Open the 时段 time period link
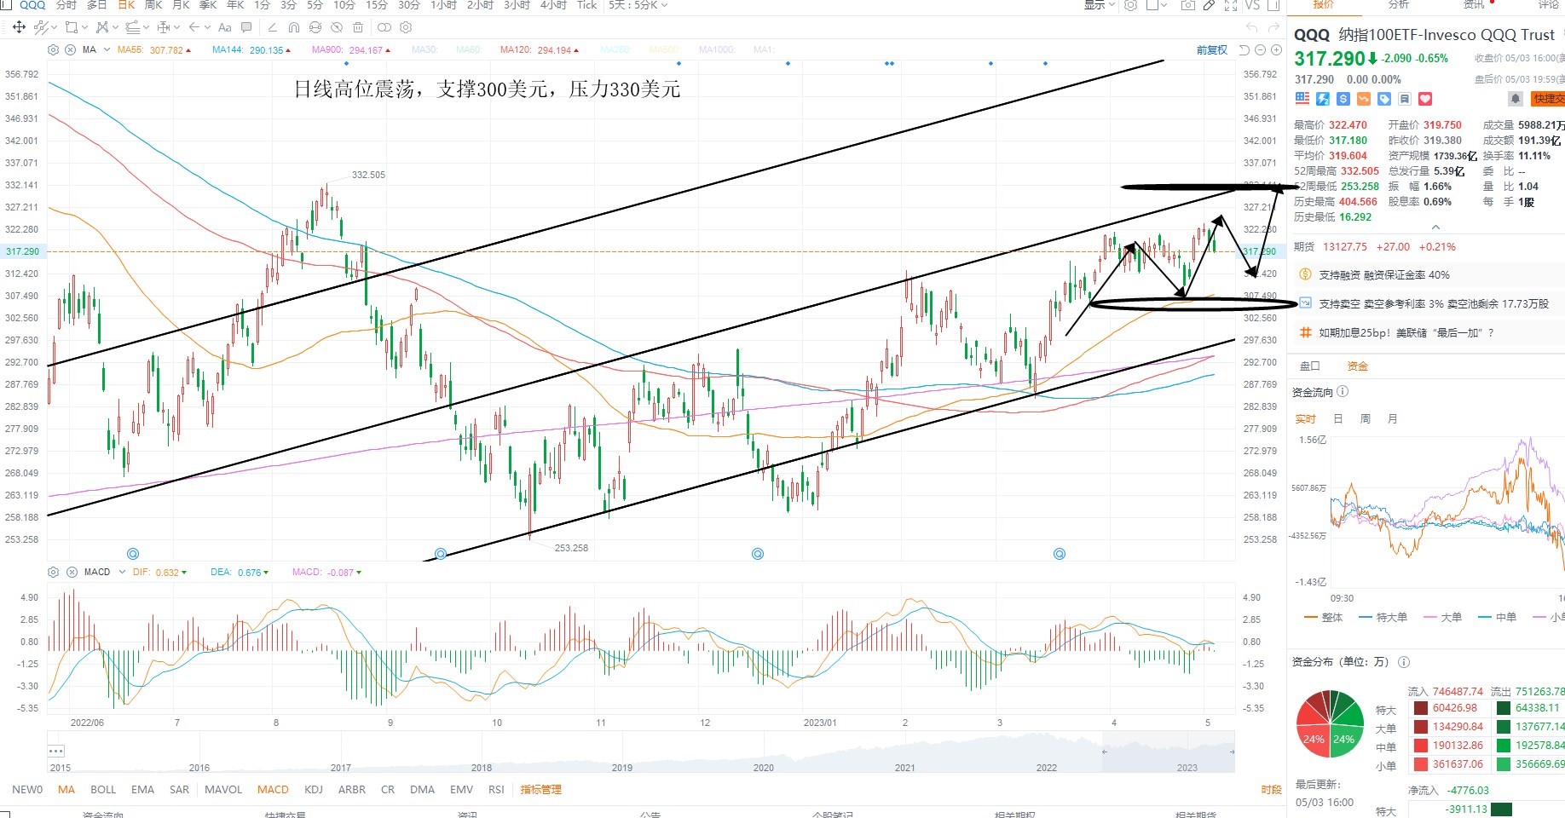The width and height of the screenshot is (1565, 818). (x=1271, y=790)
